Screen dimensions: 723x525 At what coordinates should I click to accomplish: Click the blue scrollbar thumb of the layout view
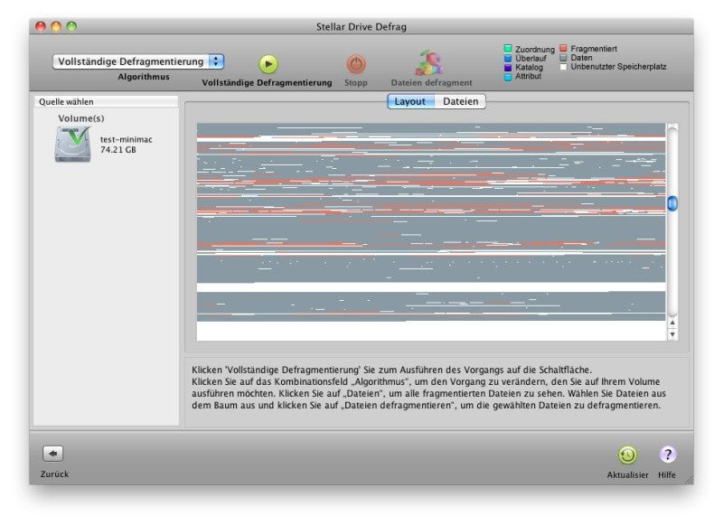pos(672,203)
